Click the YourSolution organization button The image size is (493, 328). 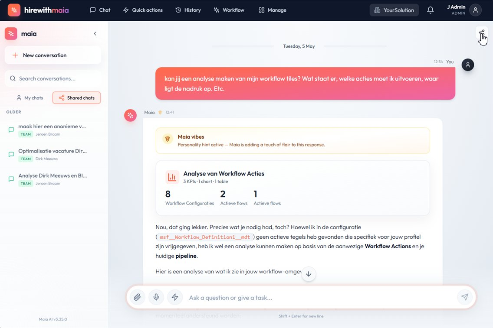click(394, 10)
